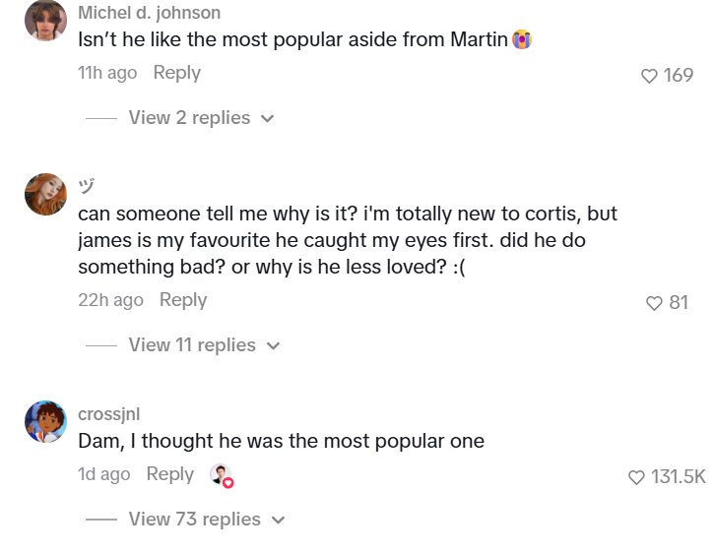Open Michel d. johnson's profile picture
713x553 pixels.
click(x=45, y=21)
